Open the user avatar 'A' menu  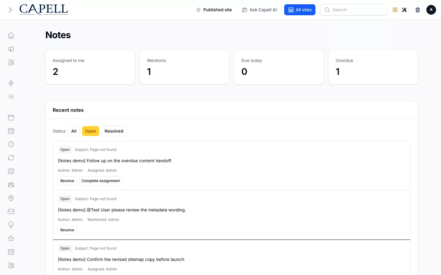[431, 10]
